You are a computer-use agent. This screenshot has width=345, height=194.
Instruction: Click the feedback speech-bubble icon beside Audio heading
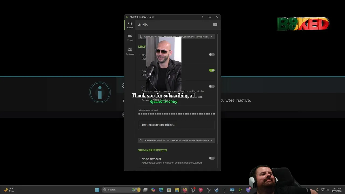click(215, 25)
